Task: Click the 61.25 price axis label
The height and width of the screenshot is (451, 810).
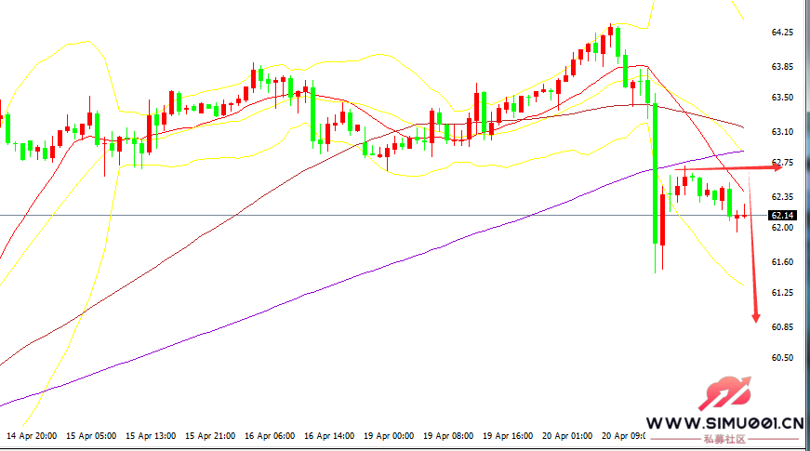Action: point(781,293)
